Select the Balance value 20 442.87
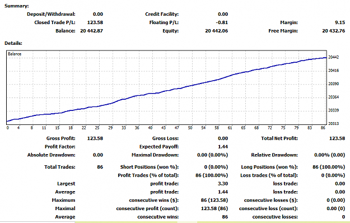350x223 pixels. 91,31
